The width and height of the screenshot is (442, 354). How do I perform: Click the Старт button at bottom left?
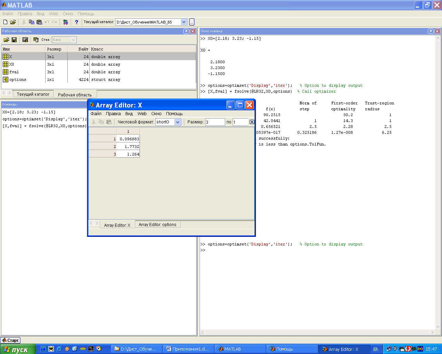coord(10,341)
